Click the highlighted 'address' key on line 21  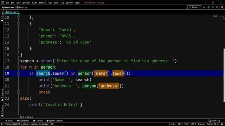[x=109, y=86]
